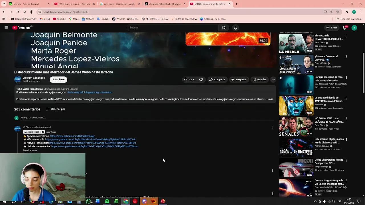Image resolution: width=365 pixels, height=205 pixels.
Task: Close the cern suiza Google tab
Action: coord(139,4)
